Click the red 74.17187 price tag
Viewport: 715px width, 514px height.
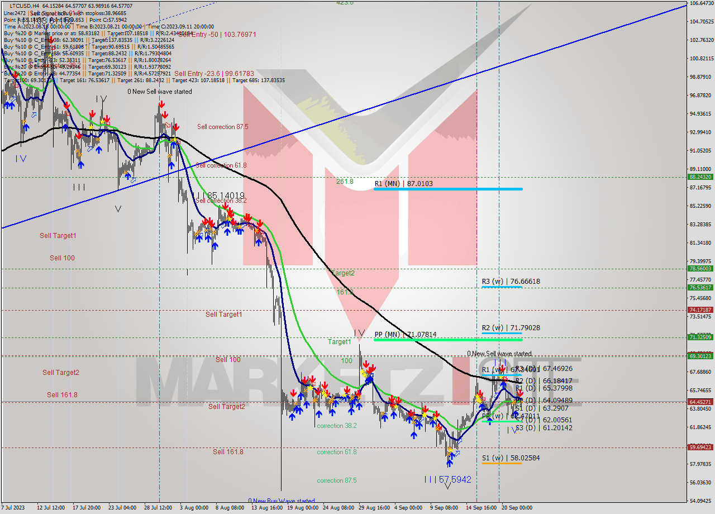(x=700, y=310)
